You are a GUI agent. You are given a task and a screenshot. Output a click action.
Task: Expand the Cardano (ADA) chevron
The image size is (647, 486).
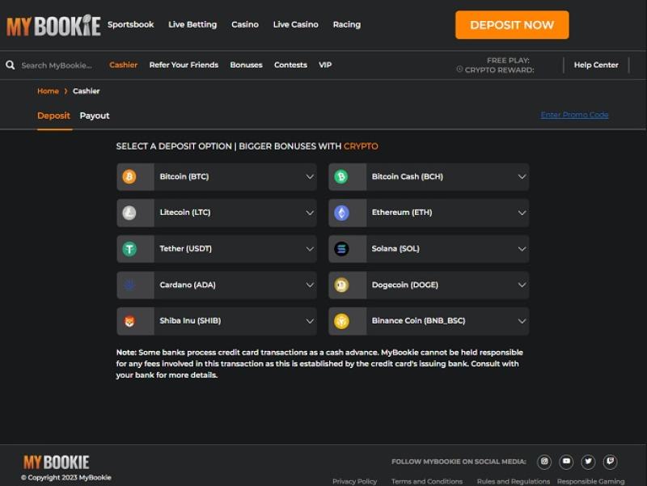click(x=310, y=285)
